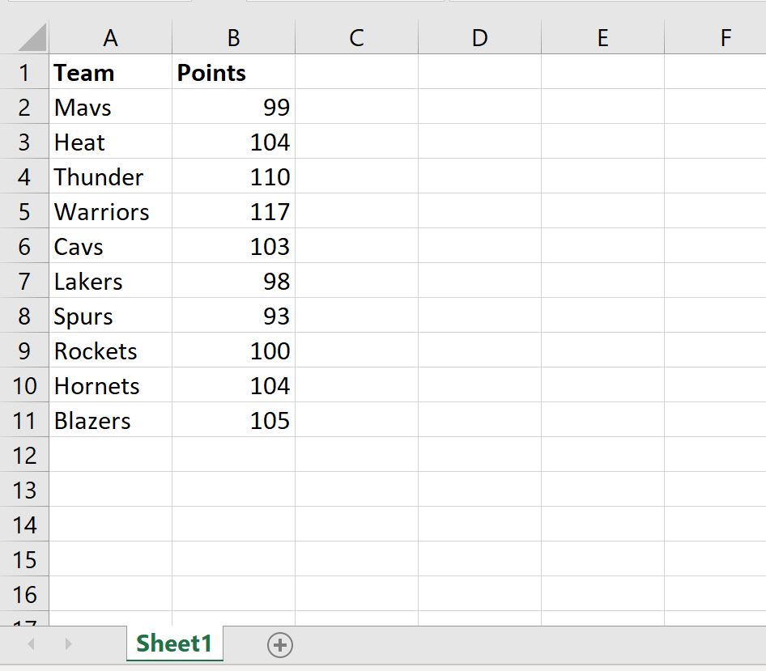Screen dimensions: 766x671
Task: Click the next sheet scroll arrow
Action: (x=68, y=644)
